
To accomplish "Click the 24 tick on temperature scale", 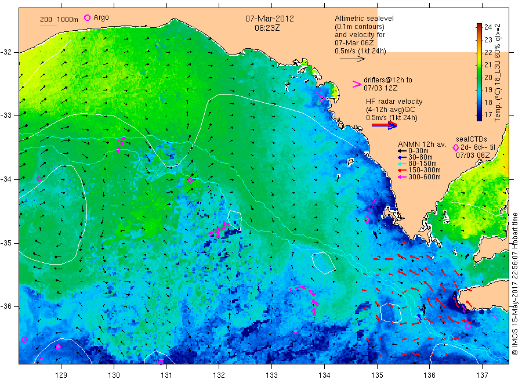I will 488,27.
